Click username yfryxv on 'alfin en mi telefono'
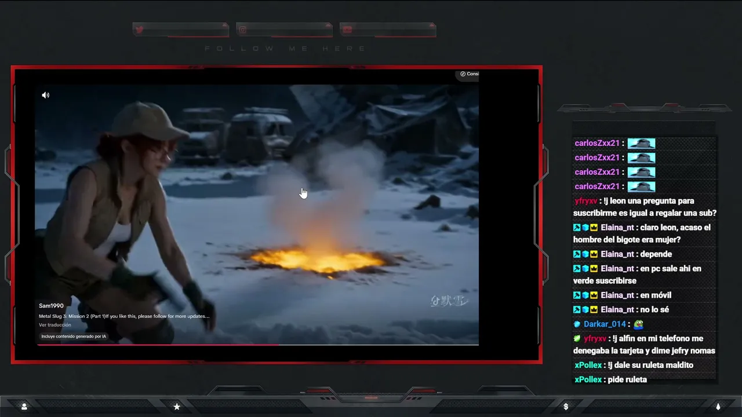742x417 pixels. pyautogui.click(x=595, y=339)
